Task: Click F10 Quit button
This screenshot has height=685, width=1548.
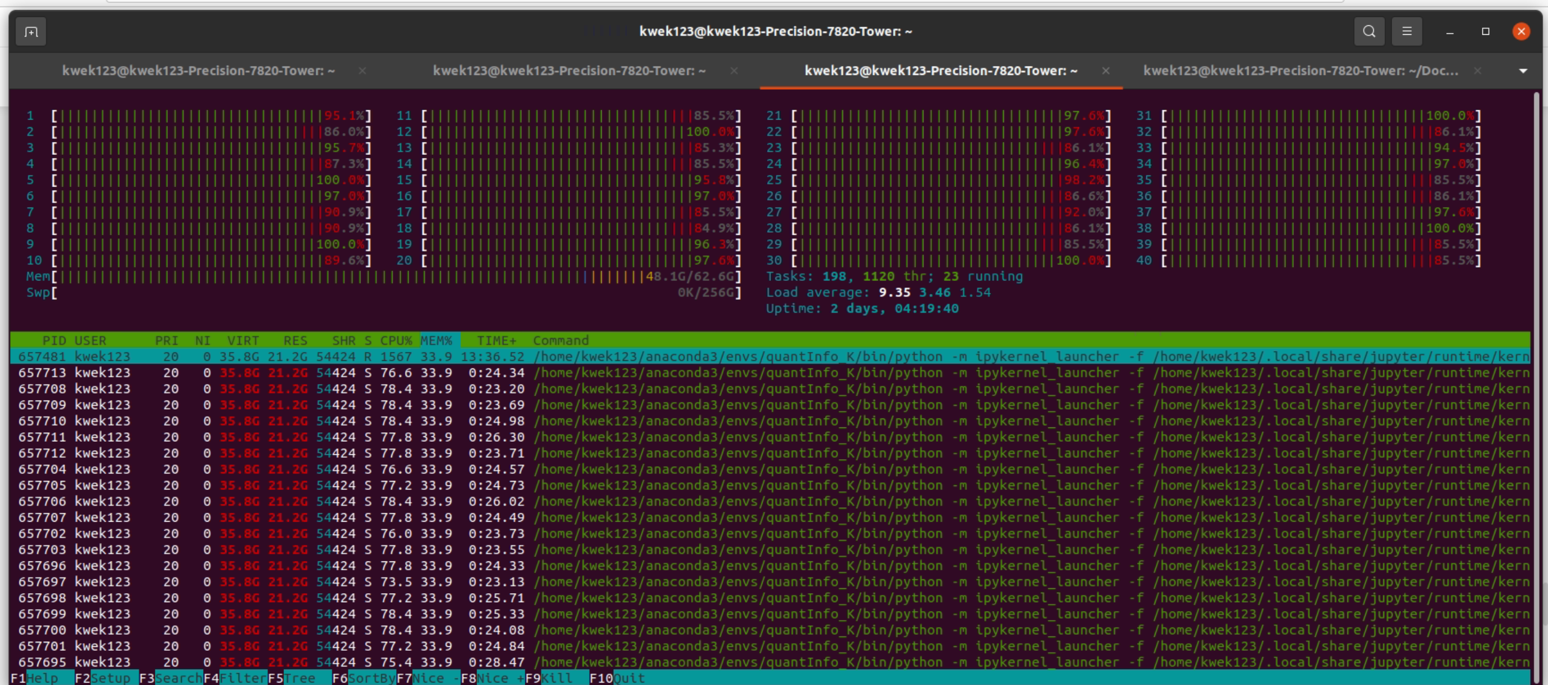Action: point(618,678)
